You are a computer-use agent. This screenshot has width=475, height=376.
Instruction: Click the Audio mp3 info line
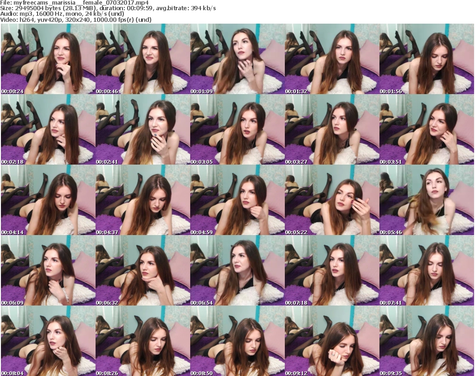coord(62,13)
